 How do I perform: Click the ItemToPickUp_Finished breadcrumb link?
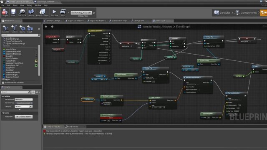click(x=158, y=27)
